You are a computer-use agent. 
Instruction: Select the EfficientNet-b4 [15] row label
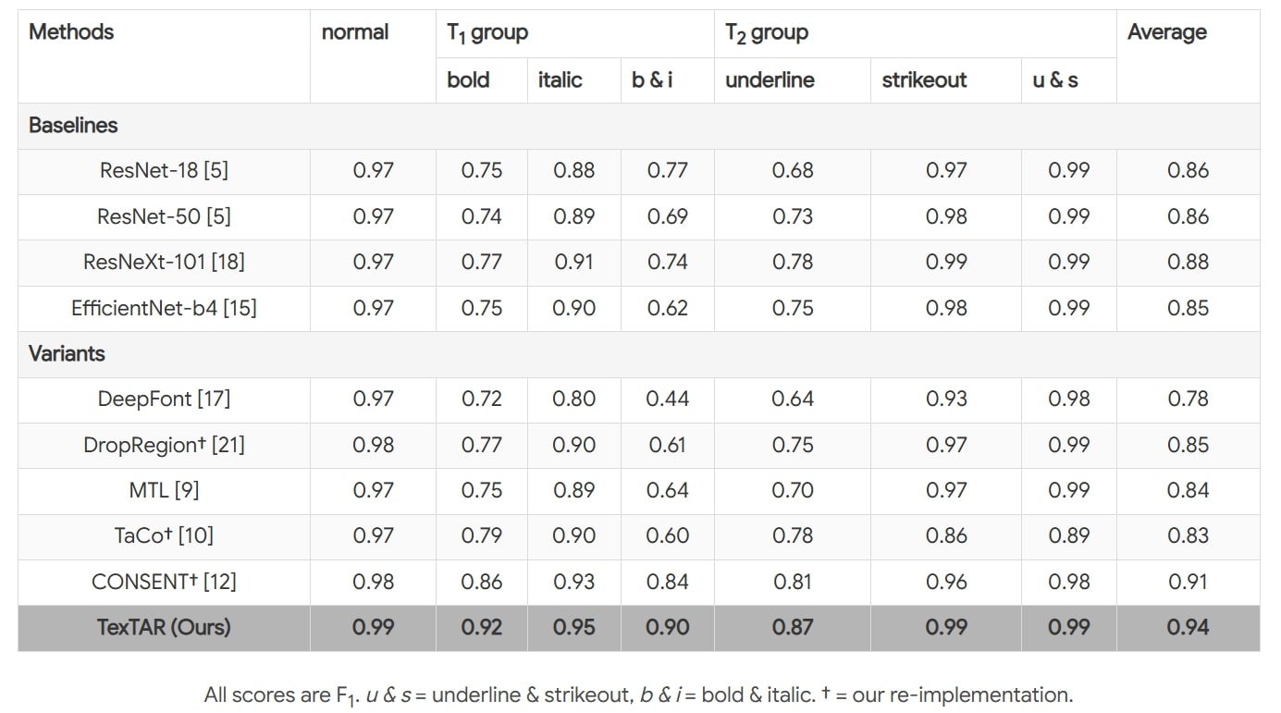164,308
